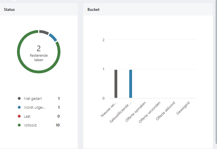217x149 pixels.
Task: Click the 'Geweigerd' axis label
Action: 183,108
